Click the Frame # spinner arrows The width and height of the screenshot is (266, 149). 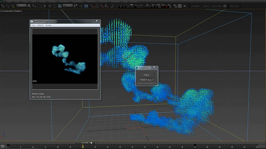pyautogui.click(x=153, y=80)
